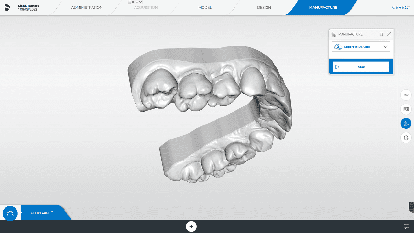414x233 pixels.
Task: Switch to the DESIGN phase tab
Action: pos(264,7)
